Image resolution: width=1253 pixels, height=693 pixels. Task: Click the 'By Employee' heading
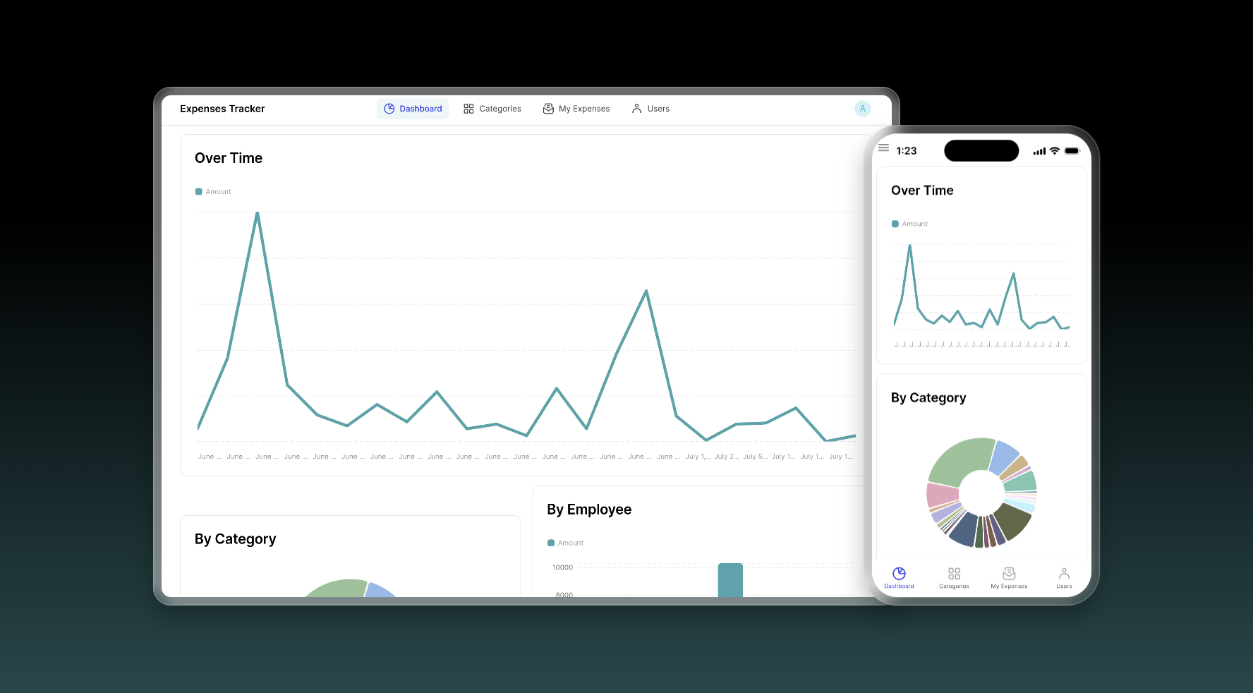(x=589, y=510)
